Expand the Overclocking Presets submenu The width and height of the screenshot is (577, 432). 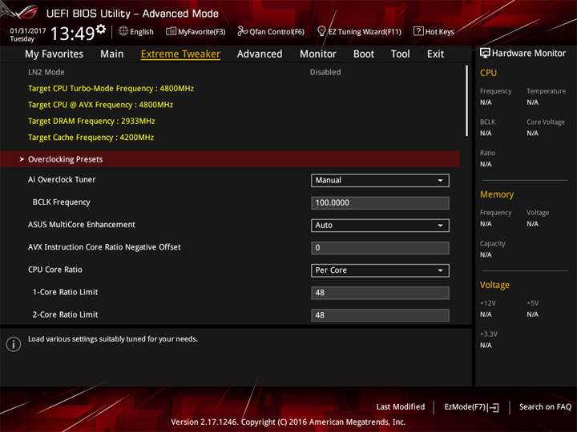[x=230, y=159]
